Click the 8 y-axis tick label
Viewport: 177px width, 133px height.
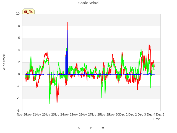click(x=19, y=26)
